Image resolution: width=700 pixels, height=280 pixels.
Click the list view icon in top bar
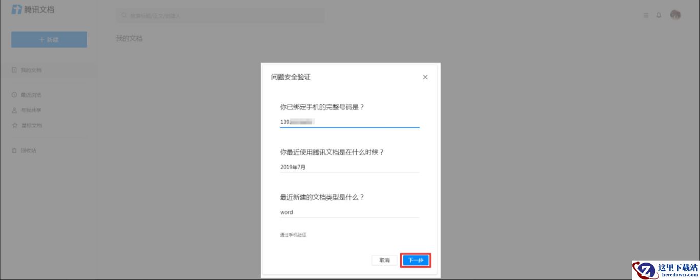click(646, 15)
